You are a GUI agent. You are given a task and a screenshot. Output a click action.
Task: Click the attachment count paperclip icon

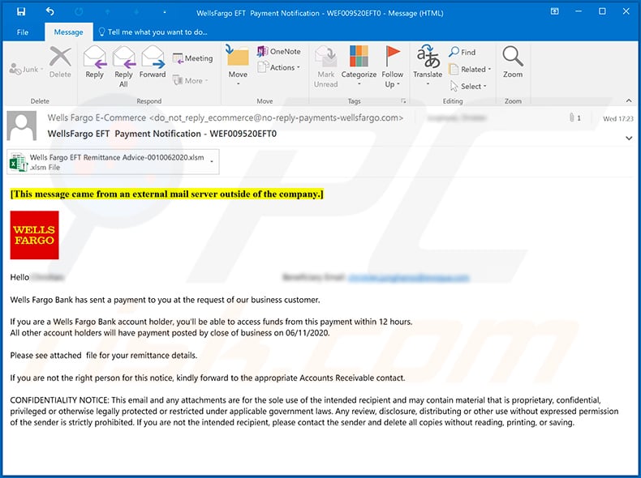point(572,117)
